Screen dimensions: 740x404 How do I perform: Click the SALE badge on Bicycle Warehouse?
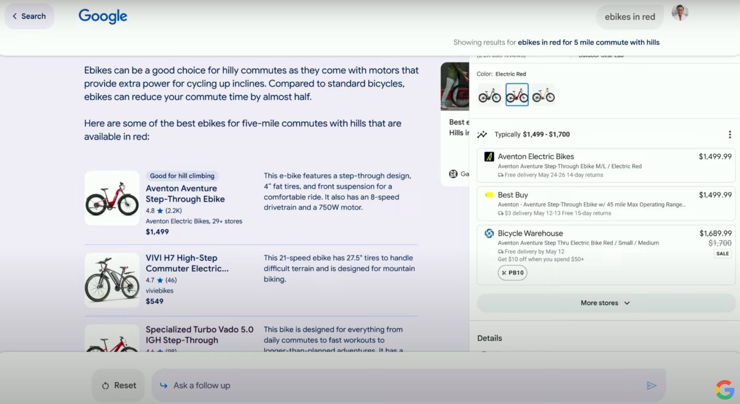pyautogui.click(x=723, y=253)
